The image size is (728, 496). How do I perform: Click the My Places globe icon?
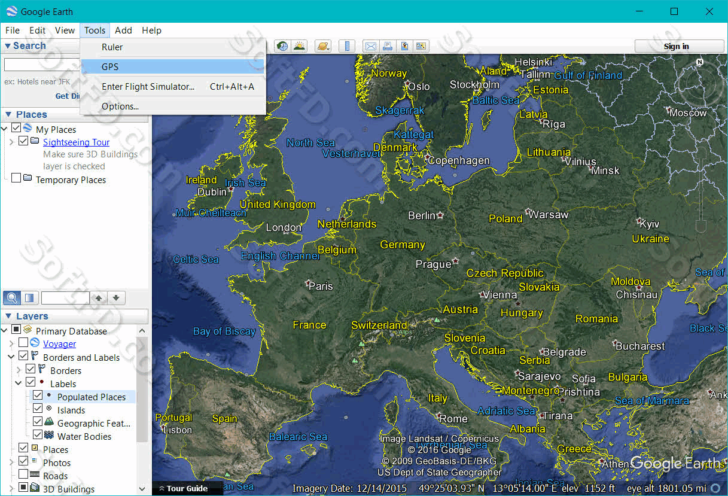28,128
